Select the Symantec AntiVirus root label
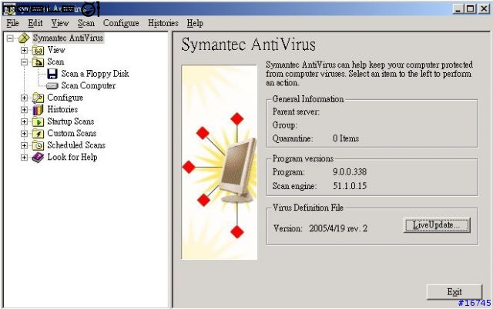Screen dimensions: 493x309 tap(68, 38)
